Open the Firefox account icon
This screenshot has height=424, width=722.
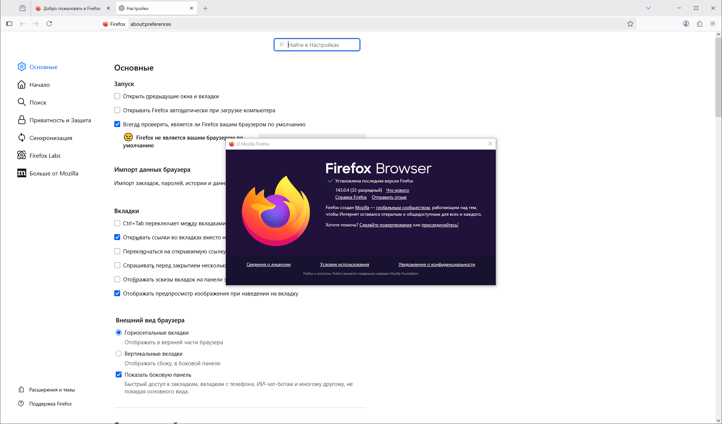(686, 24)
